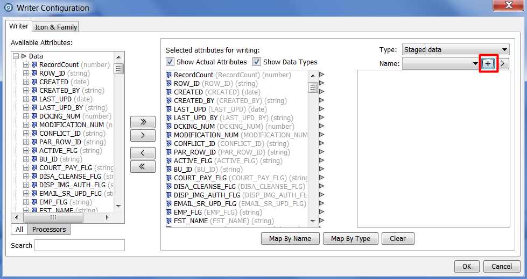Image resolution: width=527 pixels, height=279 pixels.
Task: Click the attribute icon of PAR_ROW_ID in the available tree
Action: pos(34,142)
